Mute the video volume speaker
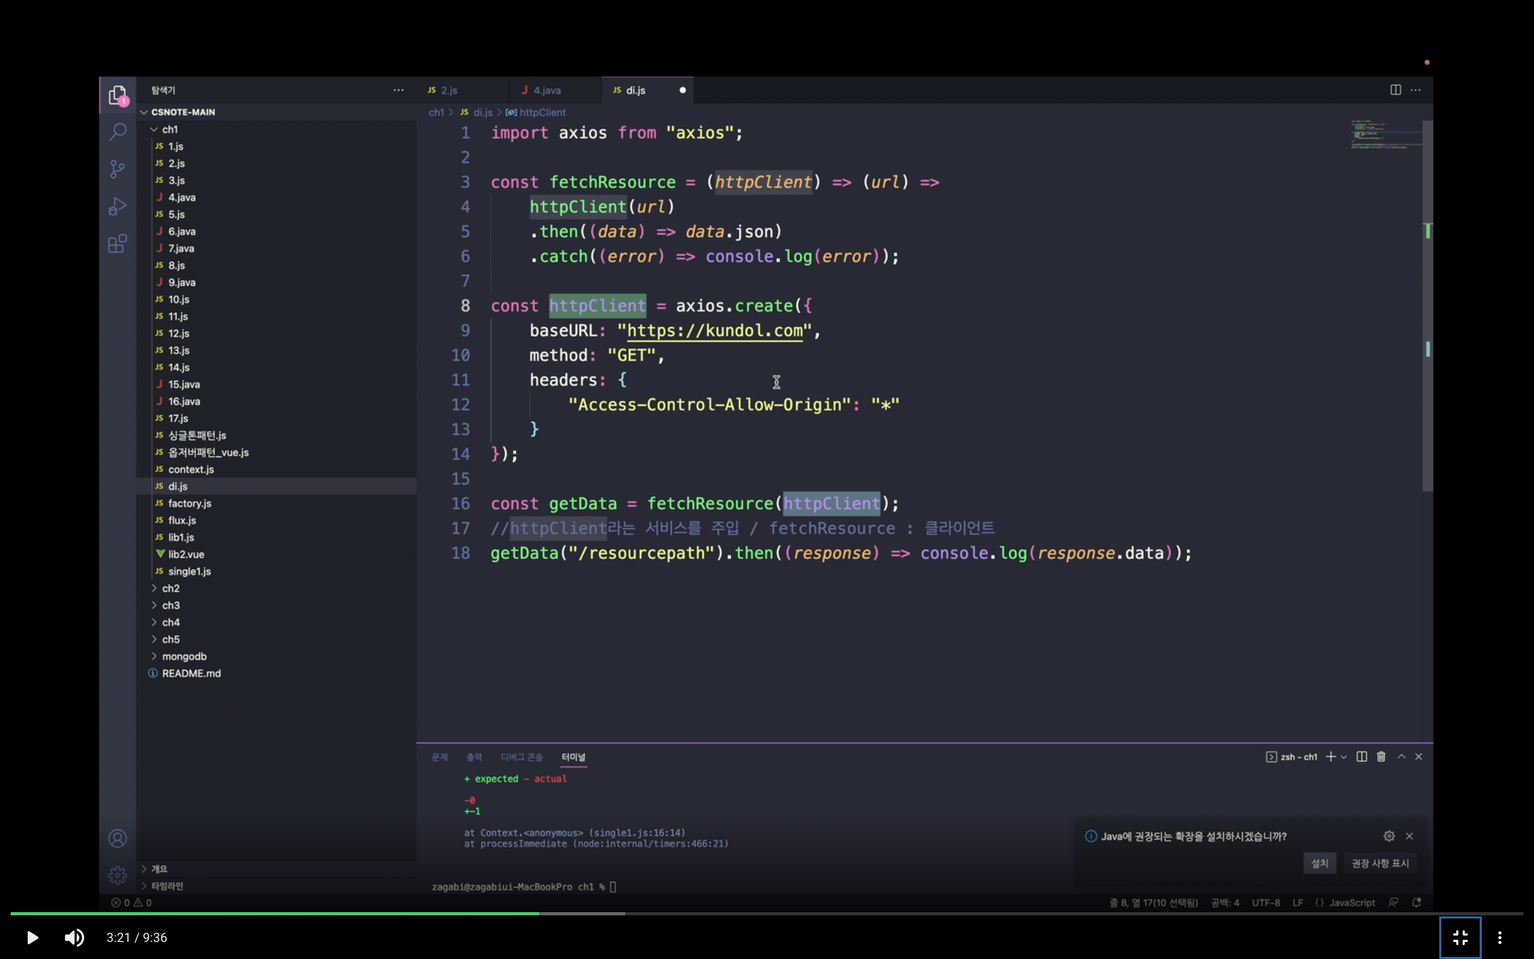This screenshot has height=959, width=1534. [74, 938]
